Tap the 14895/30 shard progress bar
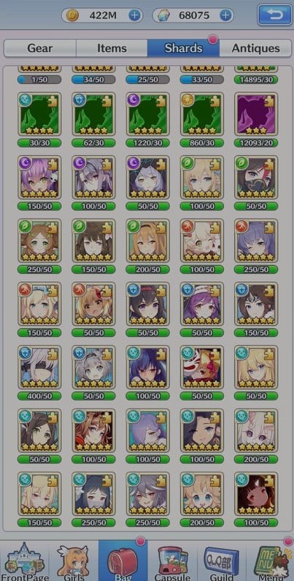Viewport: 294px width, 581px height. point(256,80)
